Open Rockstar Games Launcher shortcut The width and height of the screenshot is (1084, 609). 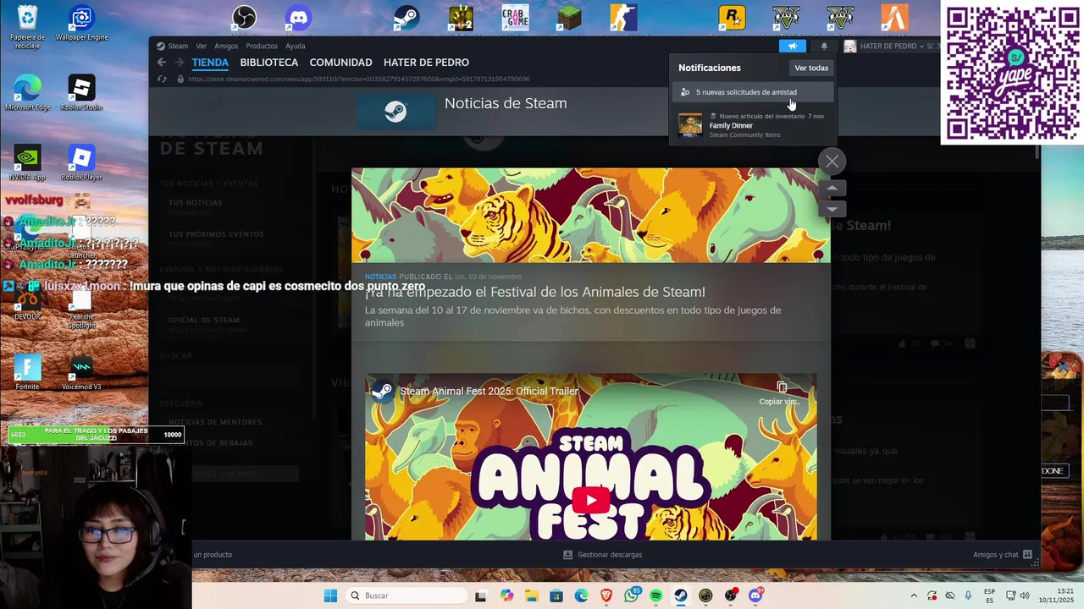(x=732, y=17)
